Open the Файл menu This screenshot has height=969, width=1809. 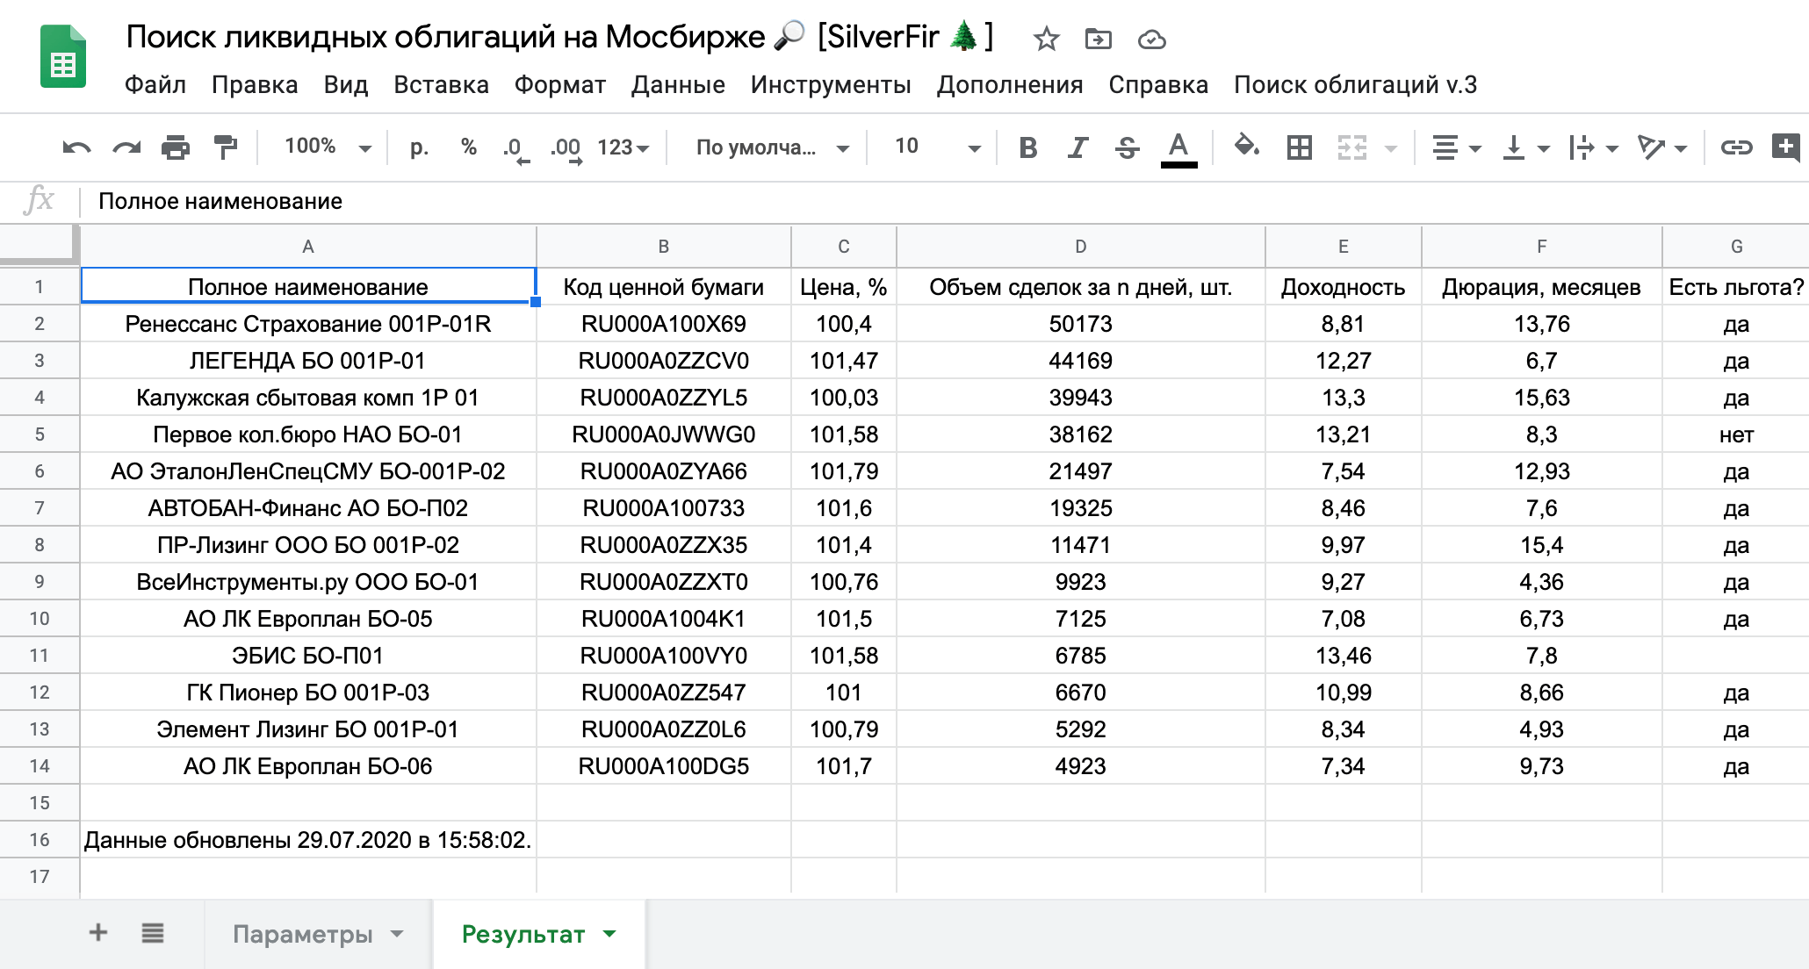click(155, 85)
